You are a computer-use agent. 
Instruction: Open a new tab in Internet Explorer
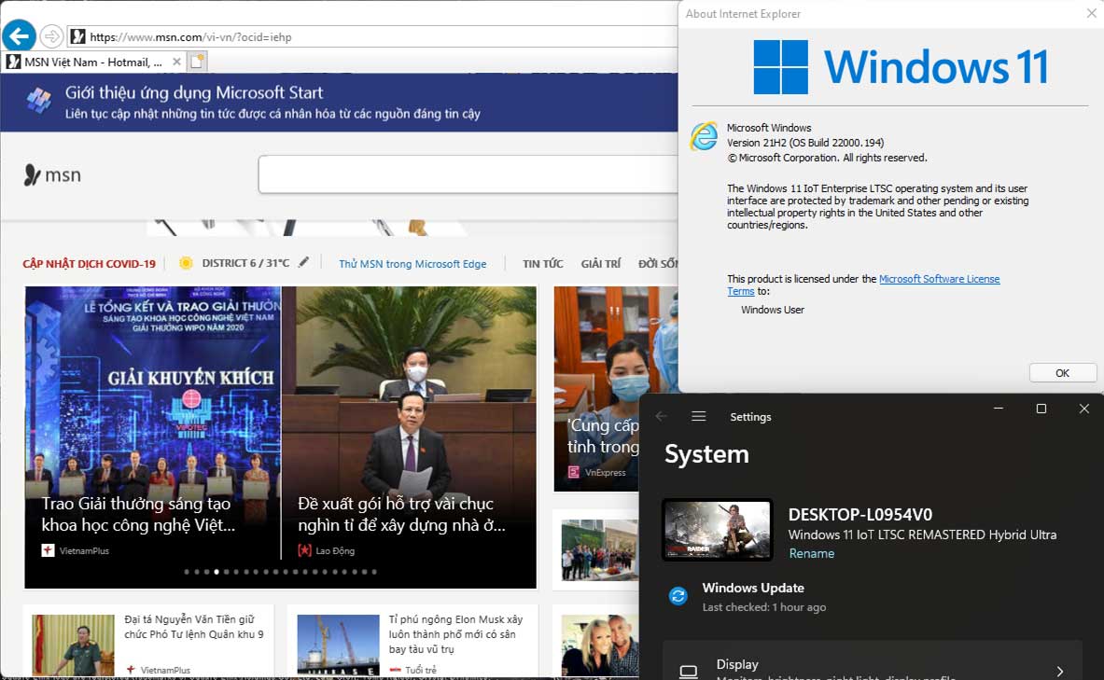point(198,62)
